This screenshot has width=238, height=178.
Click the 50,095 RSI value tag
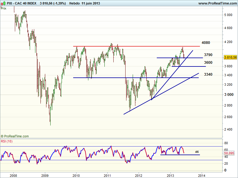pos(230,153)
